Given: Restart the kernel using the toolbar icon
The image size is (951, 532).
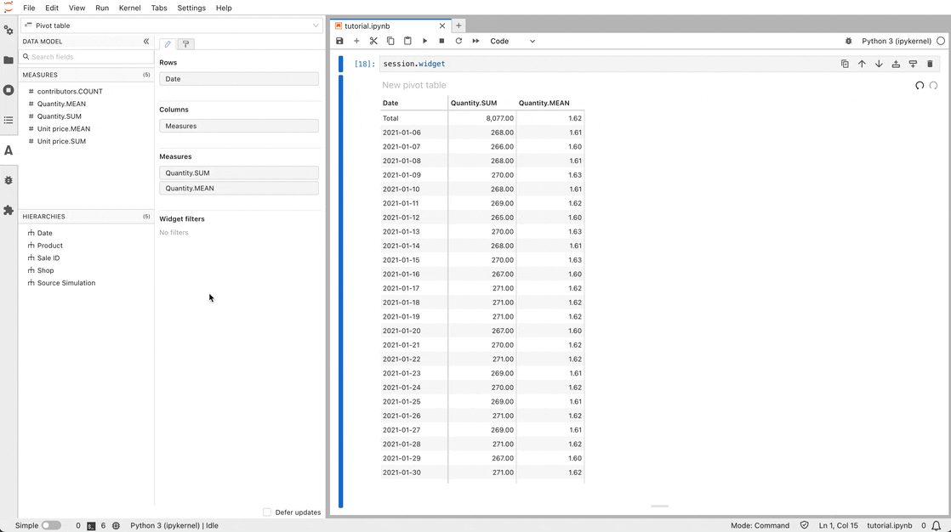Looking at the screenshot, I should (x=458, y=41).
